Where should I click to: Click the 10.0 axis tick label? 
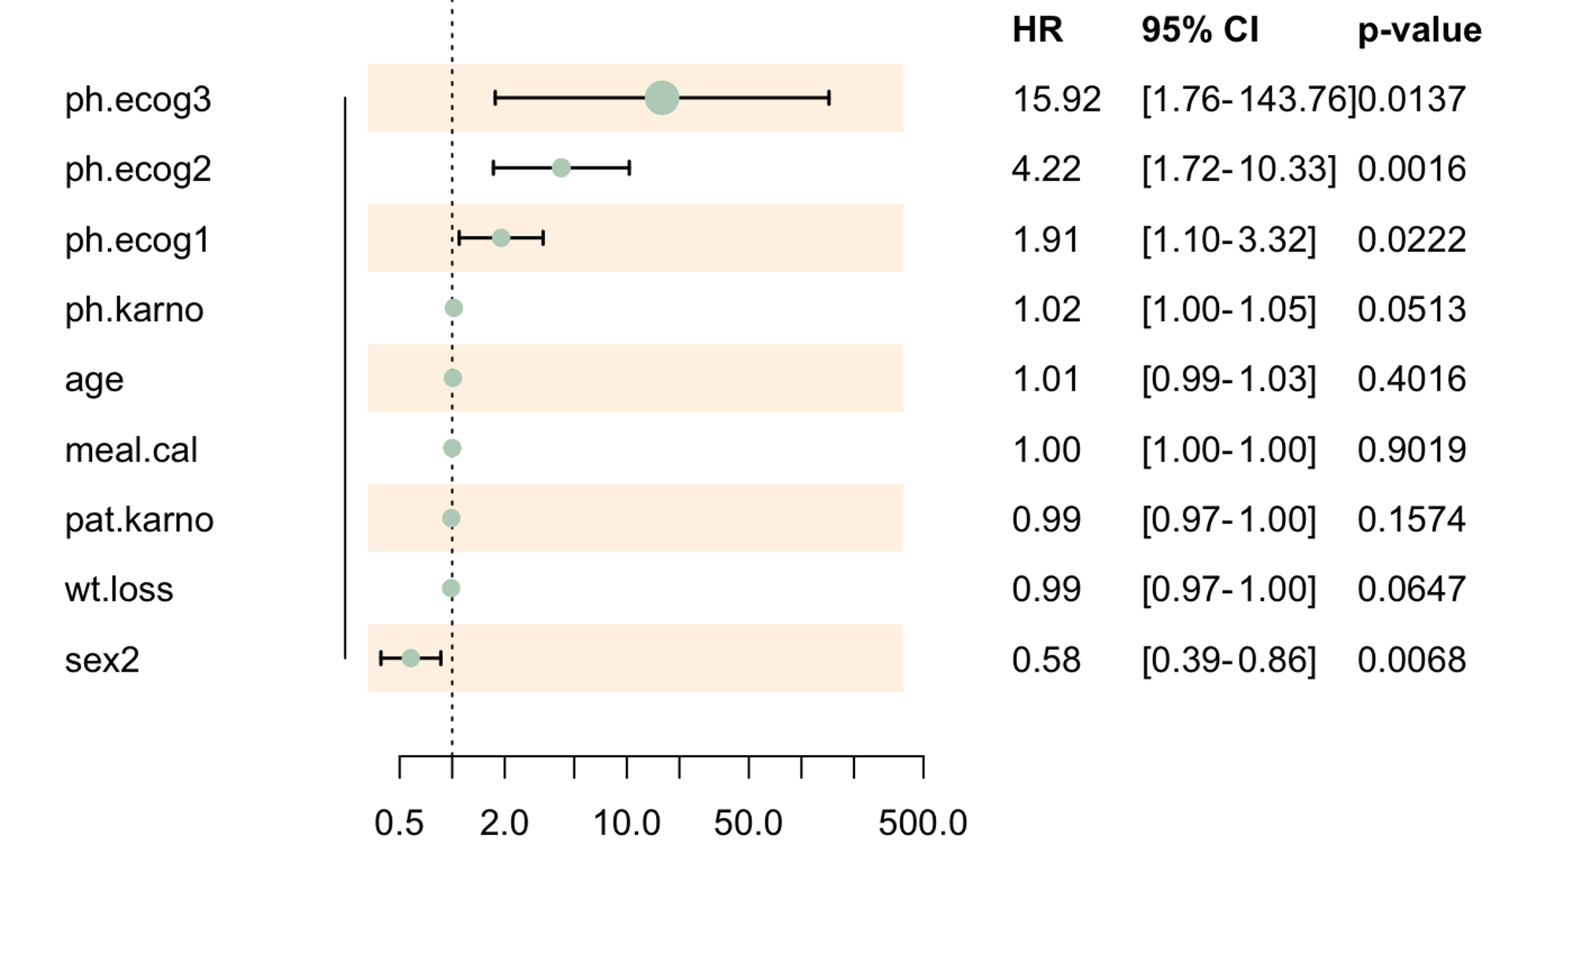click(626, 823)
